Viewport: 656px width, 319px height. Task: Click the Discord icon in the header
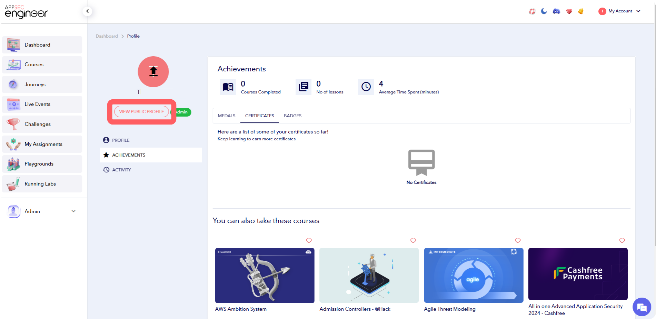pyautogui.click(x=556, y=11)
